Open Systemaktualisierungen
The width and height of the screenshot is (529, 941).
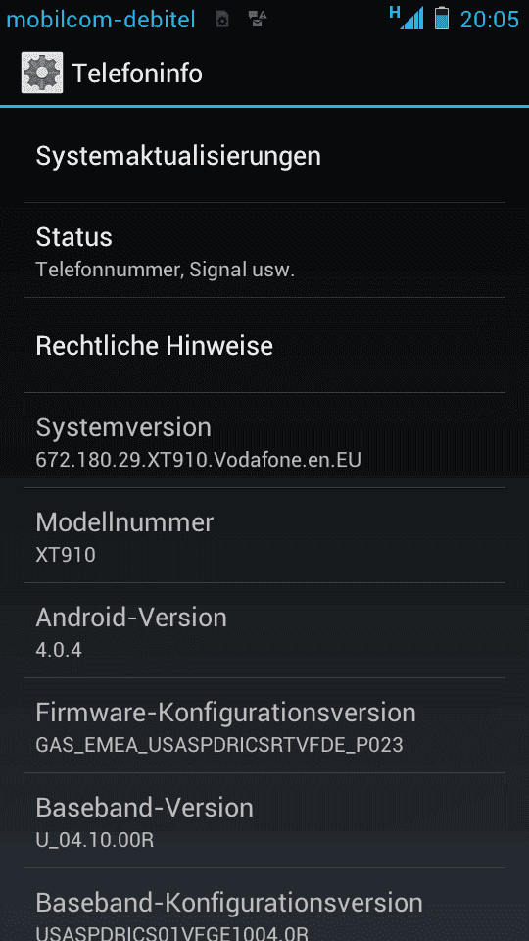pos(264,156)
